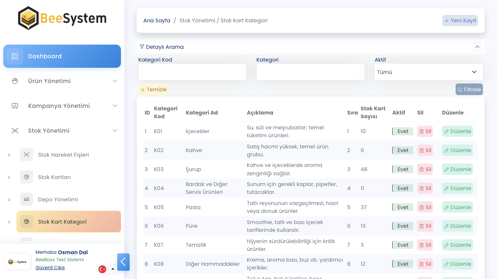Click the Yeni Kayıt button
Screen dimensions: 497x279
(x=460, y=21)
